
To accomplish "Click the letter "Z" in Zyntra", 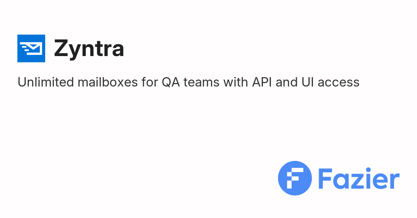I will 62,48.
